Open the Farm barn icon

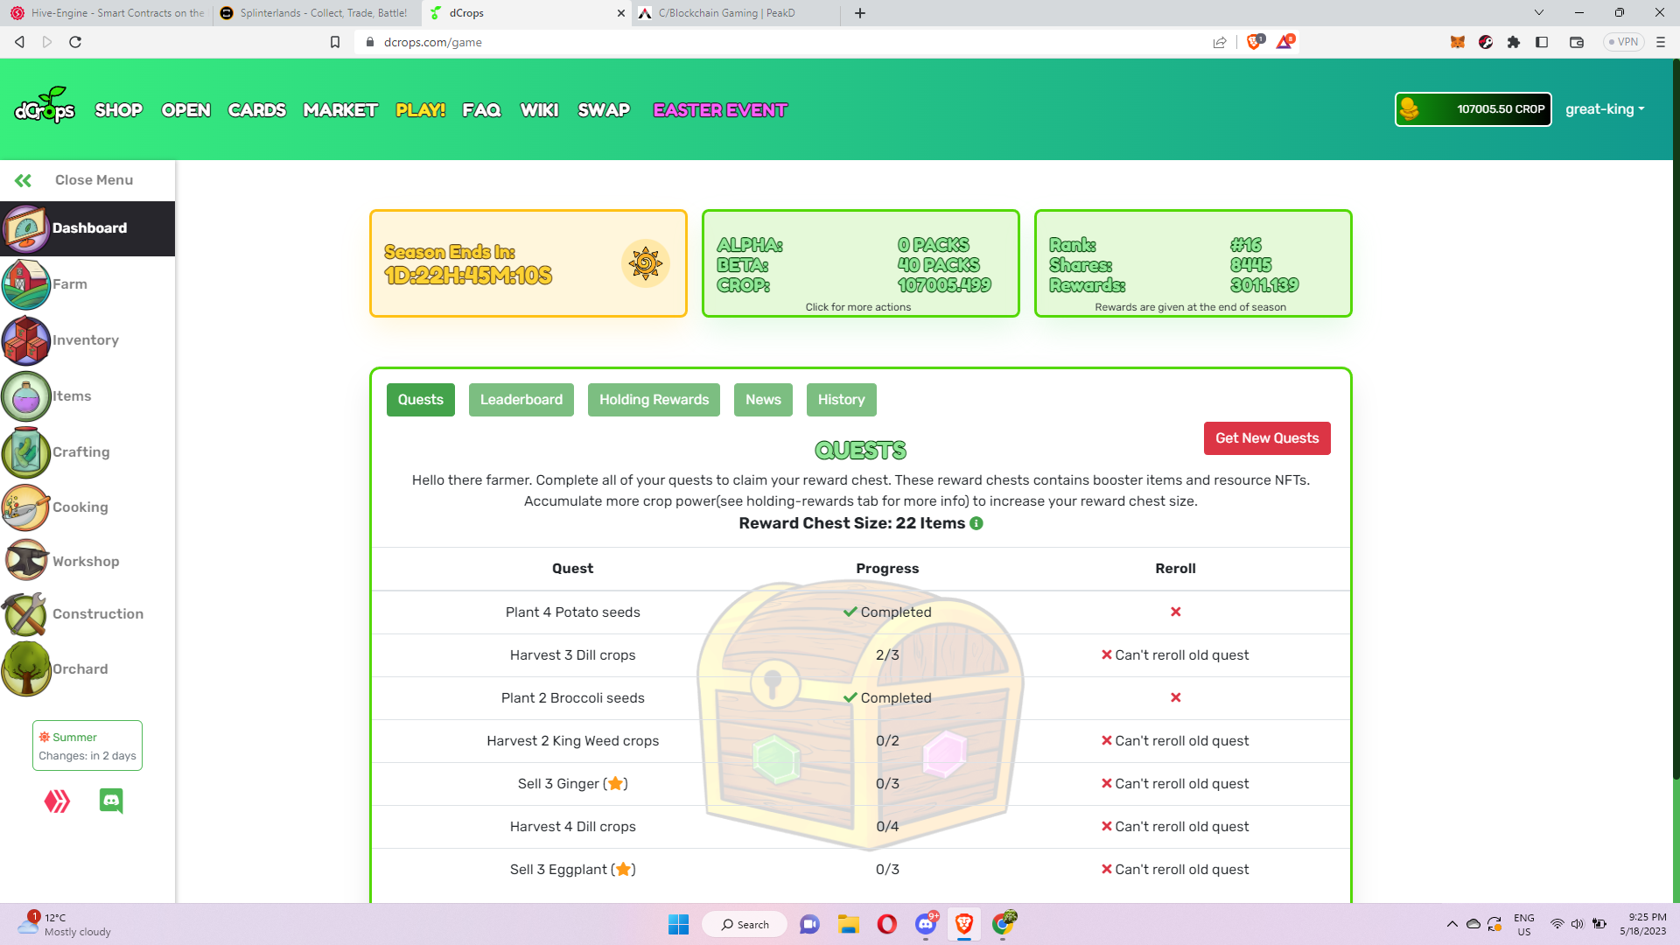25,284
